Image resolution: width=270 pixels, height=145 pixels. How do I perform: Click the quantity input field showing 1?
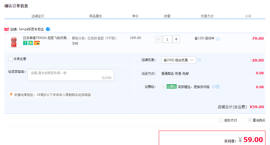pyautogui.click(x=167, y=39)
